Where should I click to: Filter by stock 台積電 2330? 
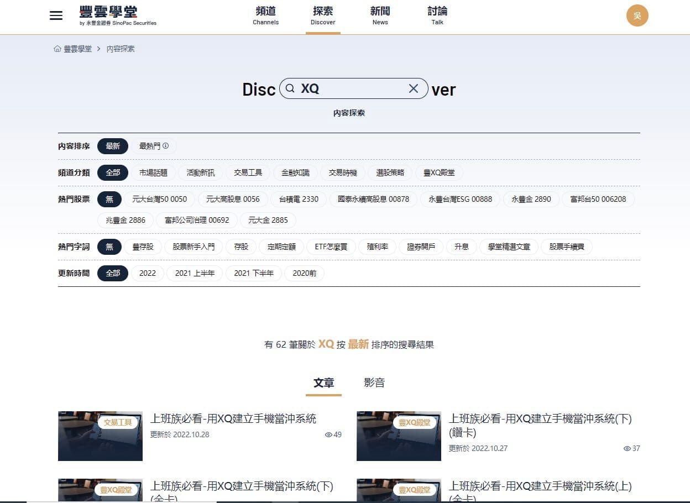pos(299,199)
